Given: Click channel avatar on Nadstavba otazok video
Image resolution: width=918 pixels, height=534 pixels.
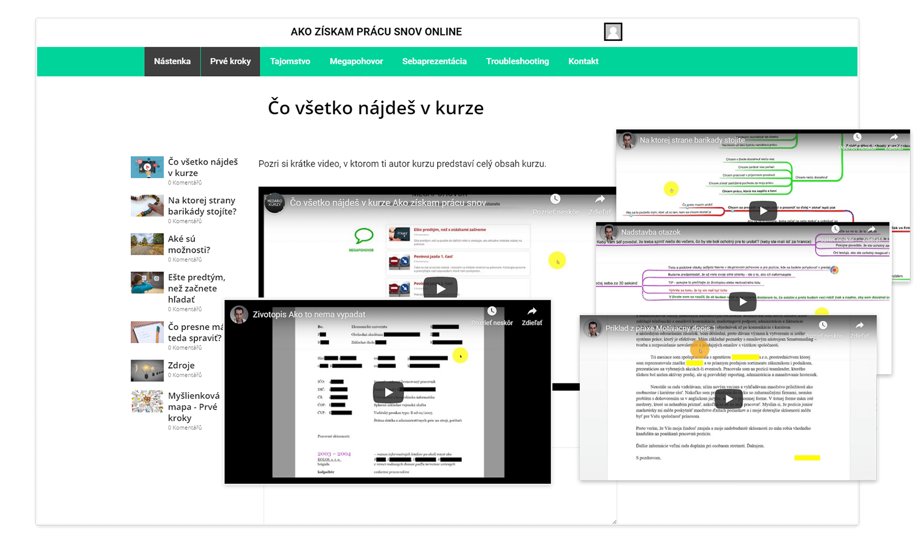Looking at the screenshot, I should 608,232.
